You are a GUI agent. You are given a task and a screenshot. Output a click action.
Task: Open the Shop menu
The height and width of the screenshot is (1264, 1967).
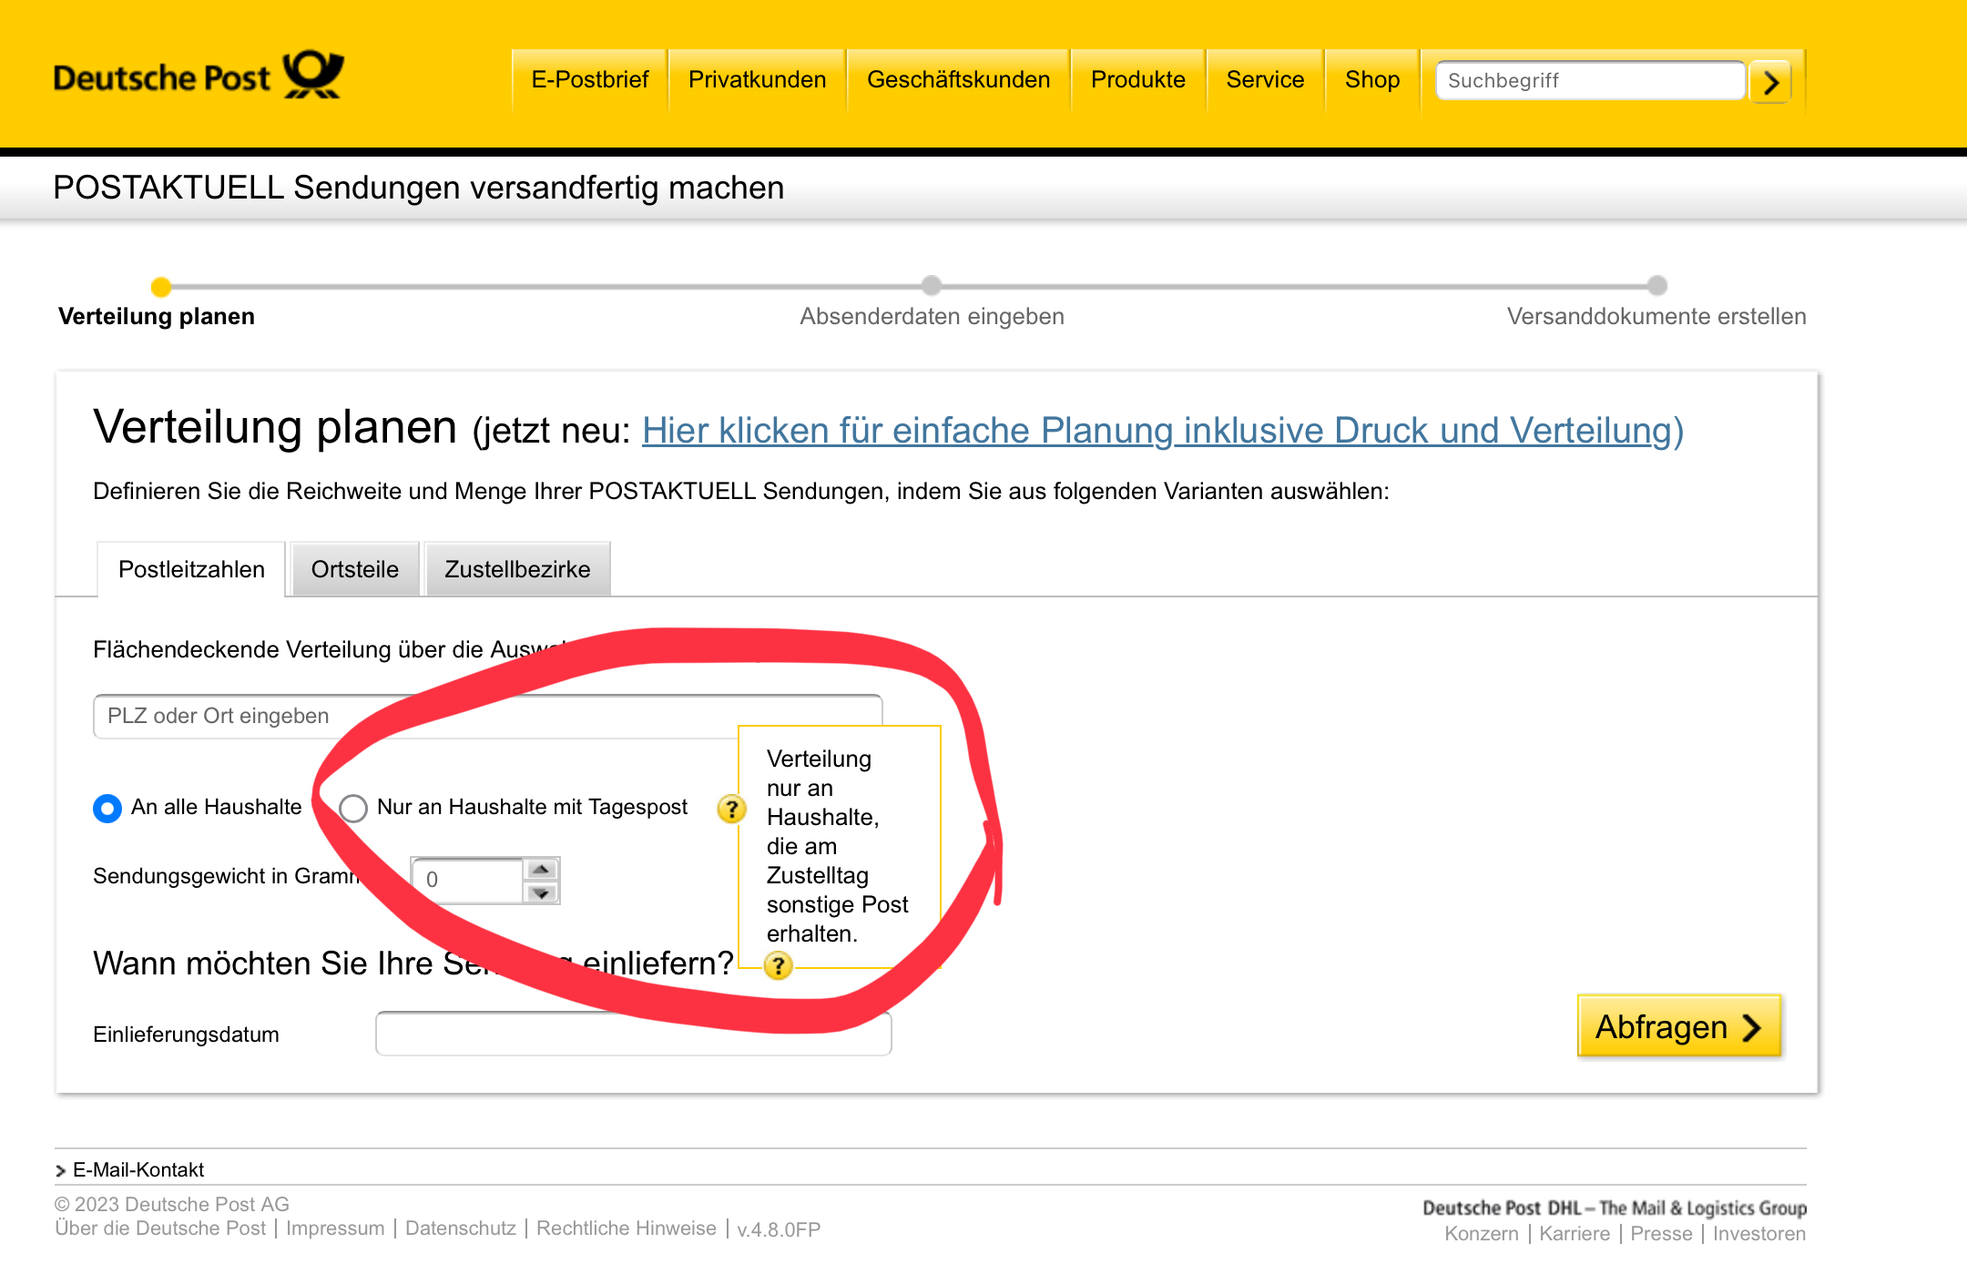[1372, 80]
